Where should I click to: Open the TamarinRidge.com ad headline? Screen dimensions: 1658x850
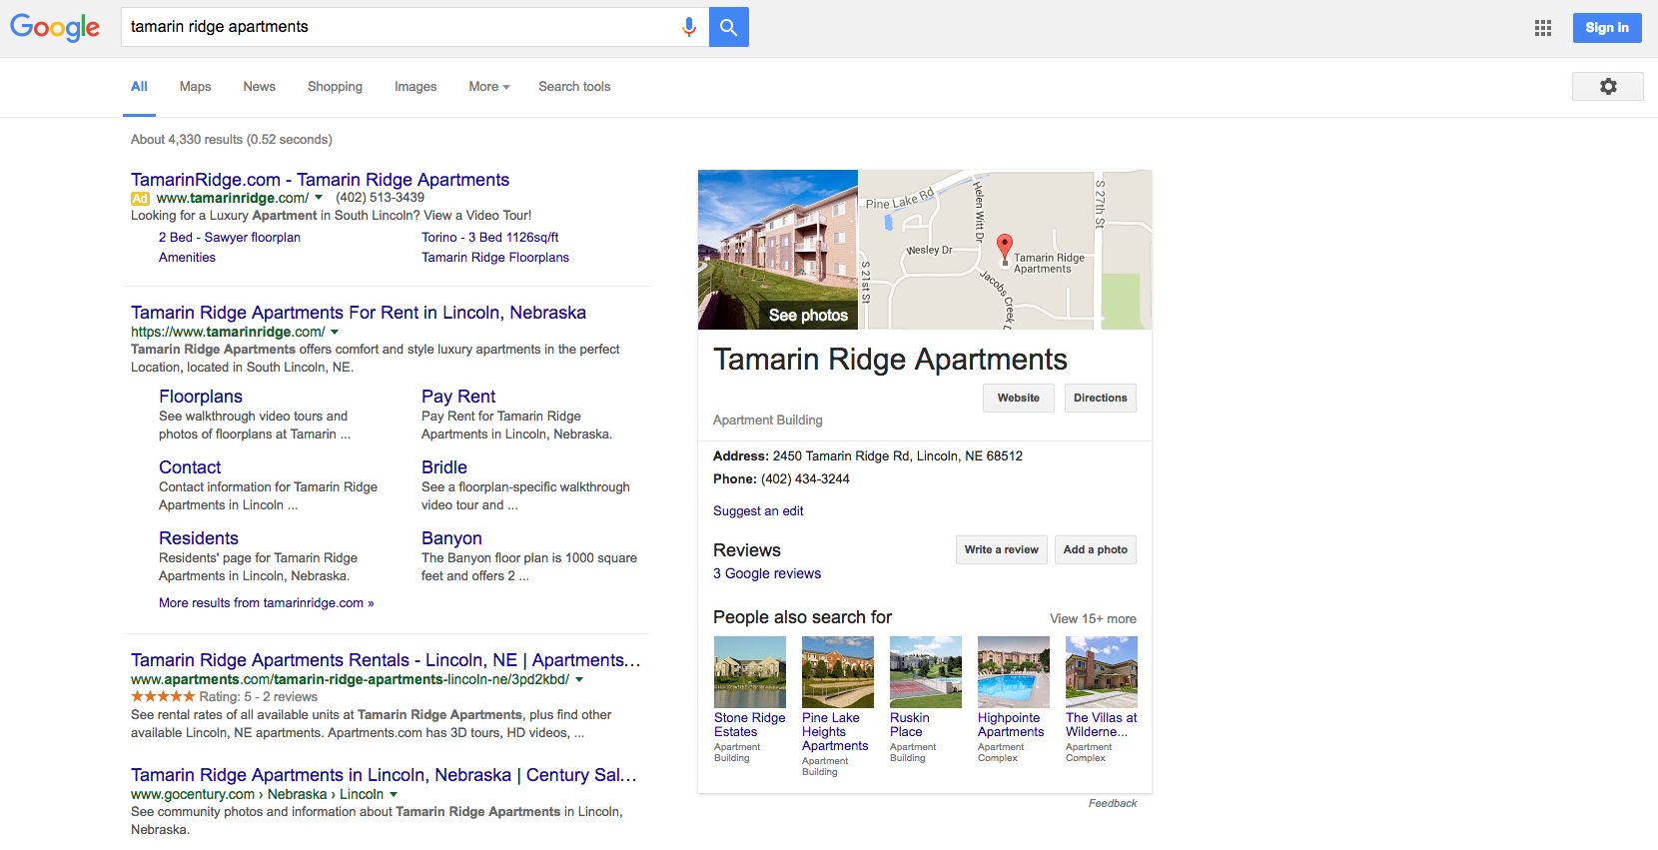320,180
